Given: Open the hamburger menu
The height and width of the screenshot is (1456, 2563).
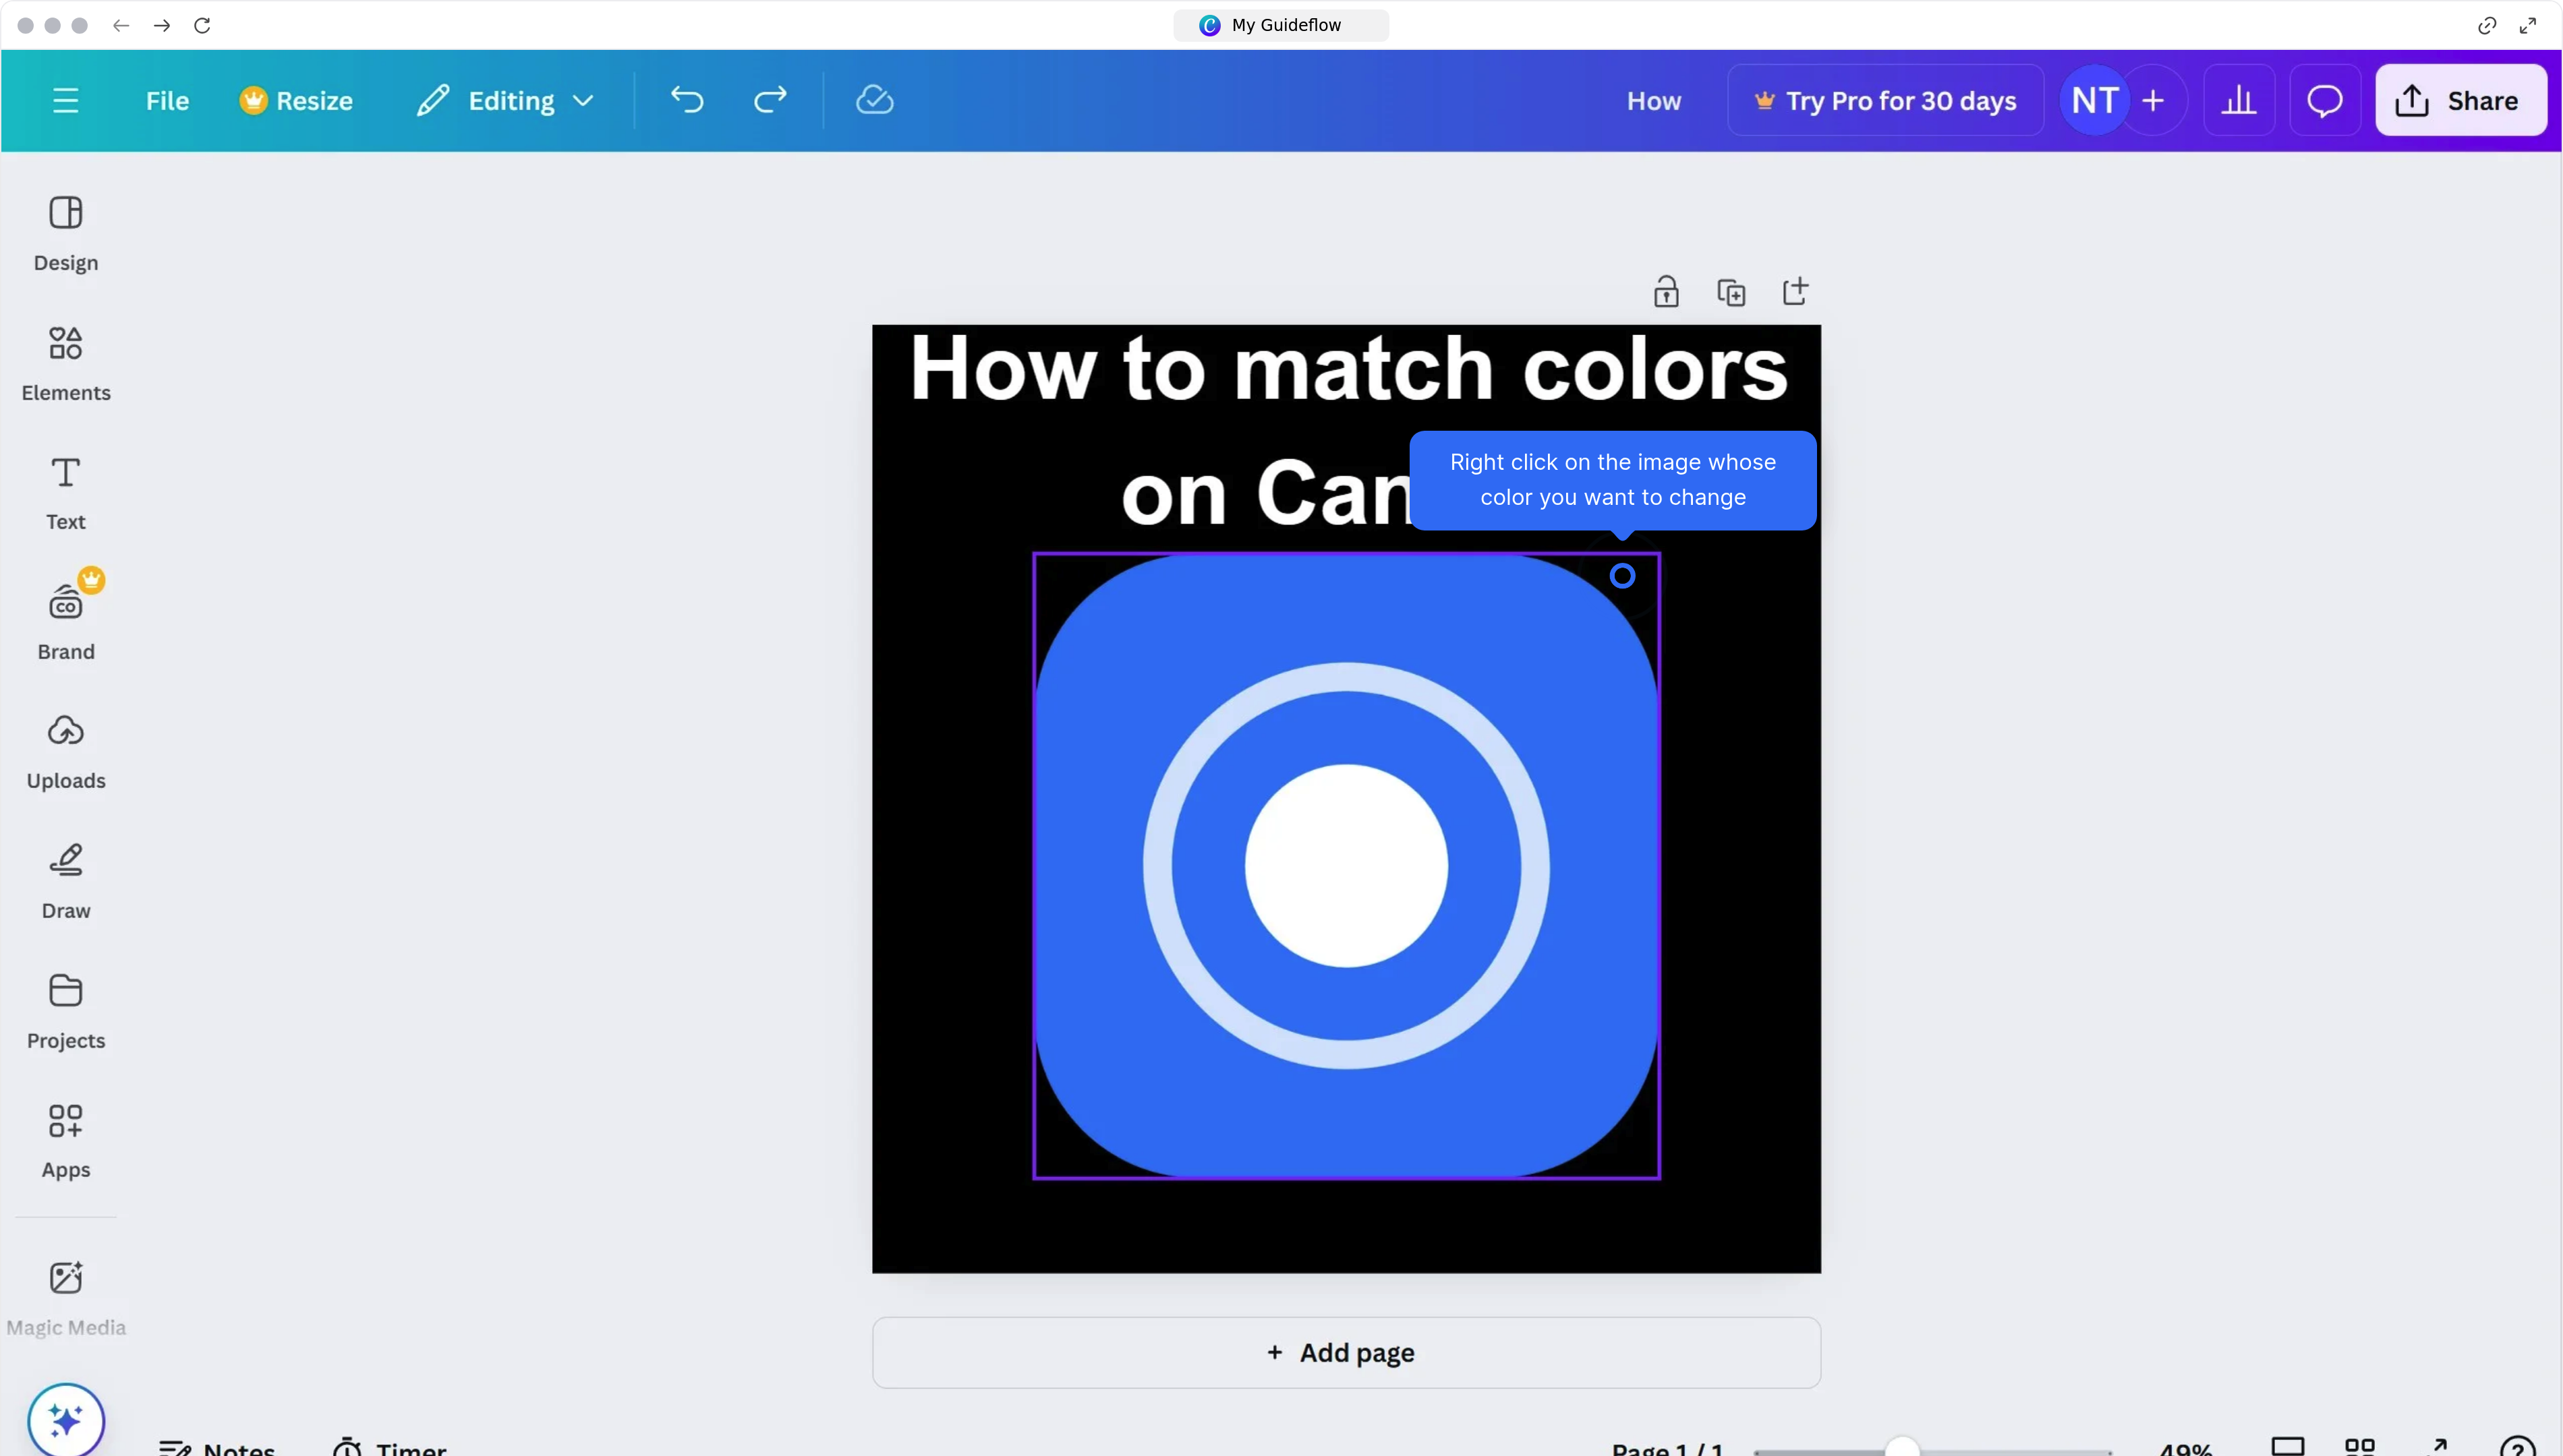Looking at the screenshot, I should coord(65,99).
